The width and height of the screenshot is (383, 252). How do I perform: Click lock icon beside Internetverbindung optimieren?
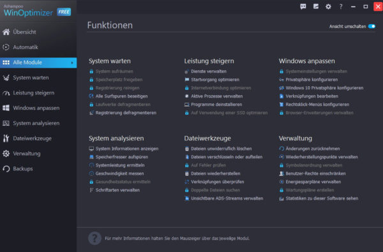[x=186, y=88]
